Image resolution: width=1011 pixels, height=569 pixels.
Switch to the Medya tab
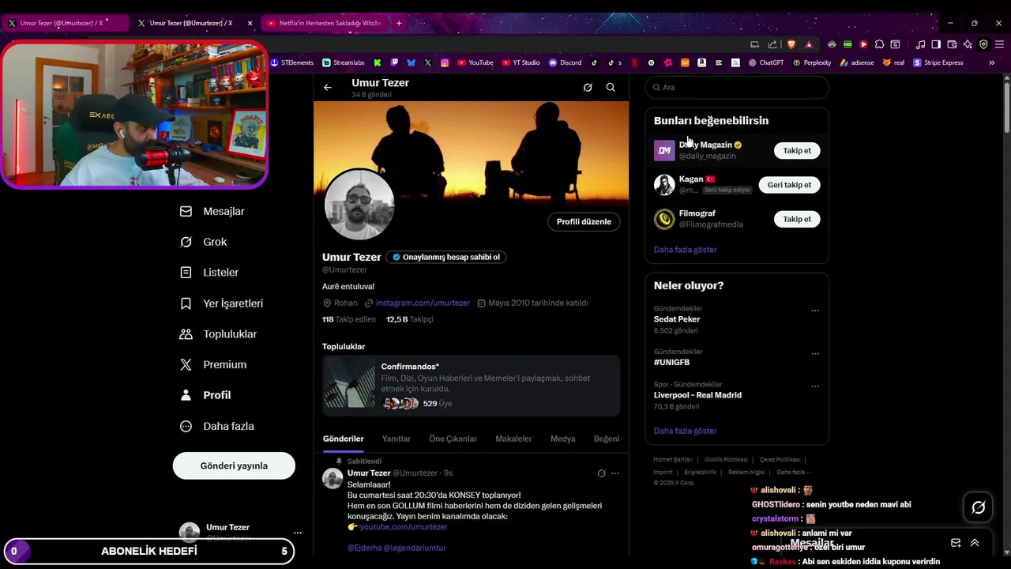click(x=563, y=439)
